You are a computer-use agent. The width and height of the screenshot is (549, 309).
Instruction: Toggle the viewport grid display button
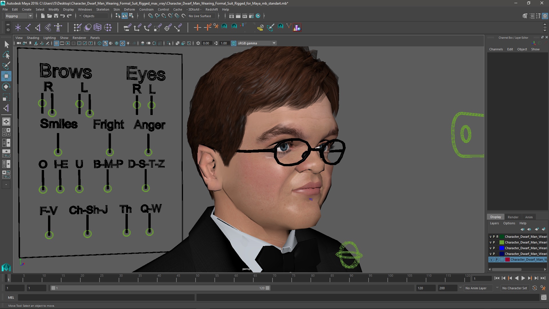56,43
